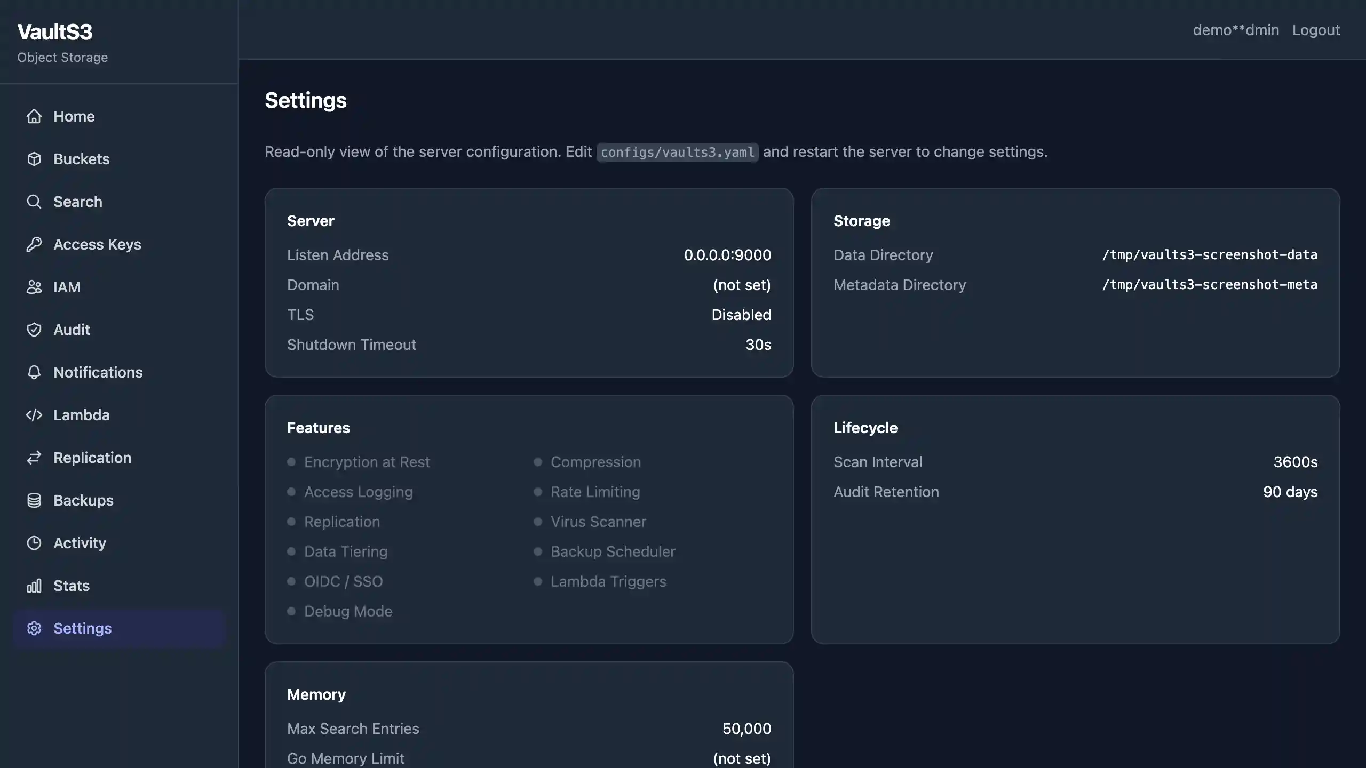The image size is (1366, 768).
Task: Click the Home house icon
Action: [x=34, y=116]
